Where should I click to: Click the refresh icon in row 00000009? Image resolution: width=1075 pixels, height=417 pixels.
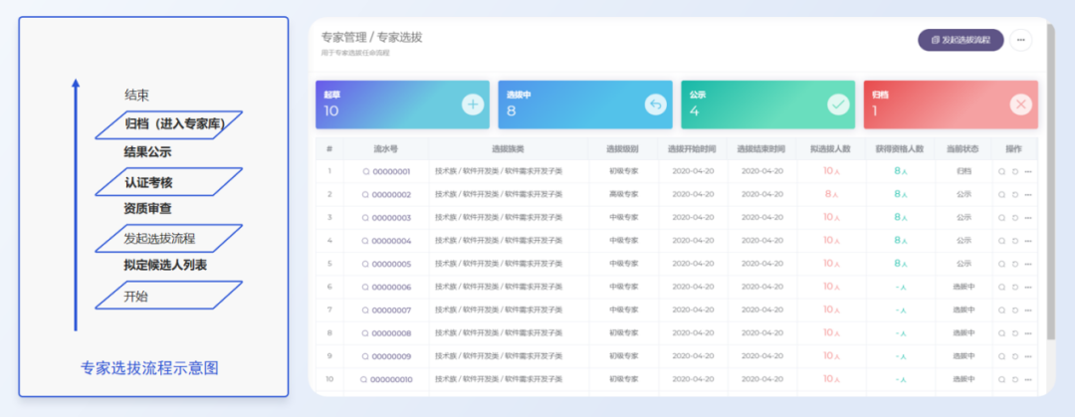point(1014,356)
